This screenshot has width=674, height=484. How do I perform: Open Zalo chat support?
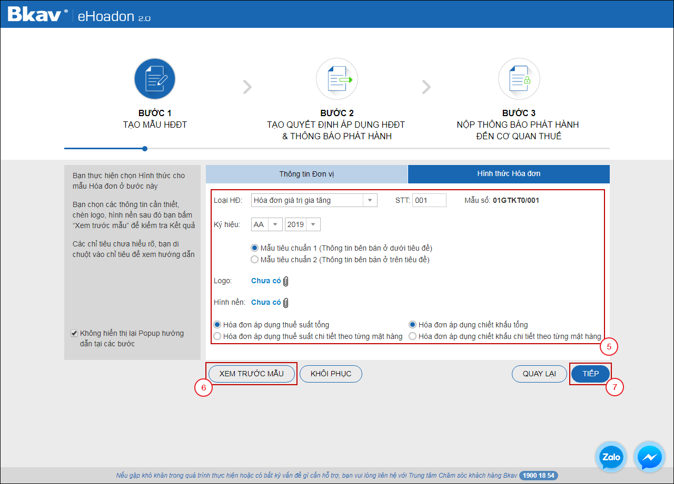coord(611,457)
